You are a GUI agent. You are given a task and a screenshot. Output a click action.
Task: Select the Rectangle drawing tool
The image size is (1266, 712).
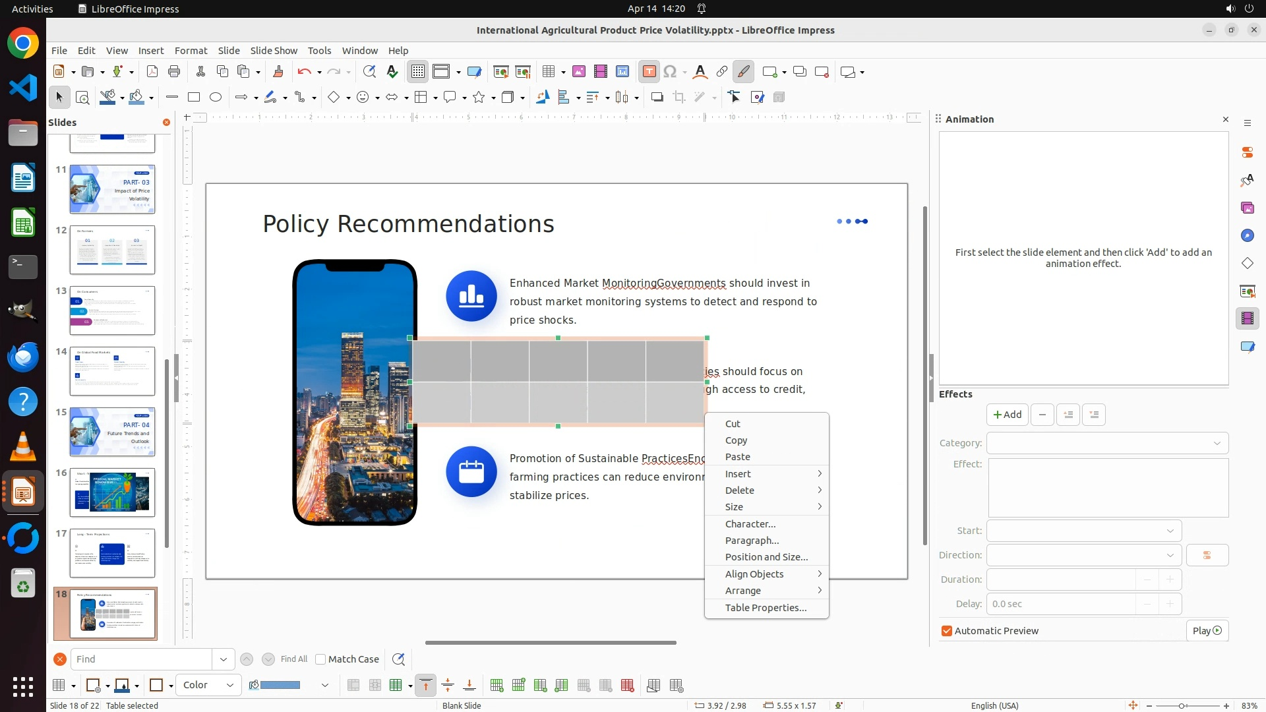194,98
